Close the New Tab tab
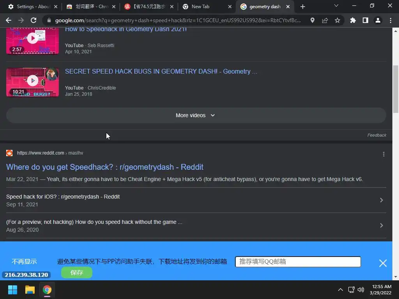The width and height of the screenshot is (399, 299). tap(230, 7)
